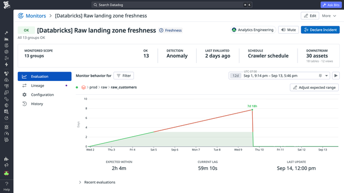Click the Sep 14, 12:00 pm last update

click(x=296, y=168)
